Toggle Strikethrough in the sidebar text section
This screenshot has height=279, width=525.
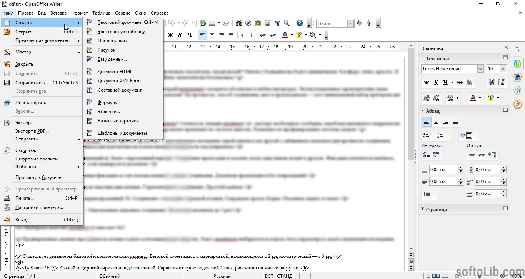(460, 82)
